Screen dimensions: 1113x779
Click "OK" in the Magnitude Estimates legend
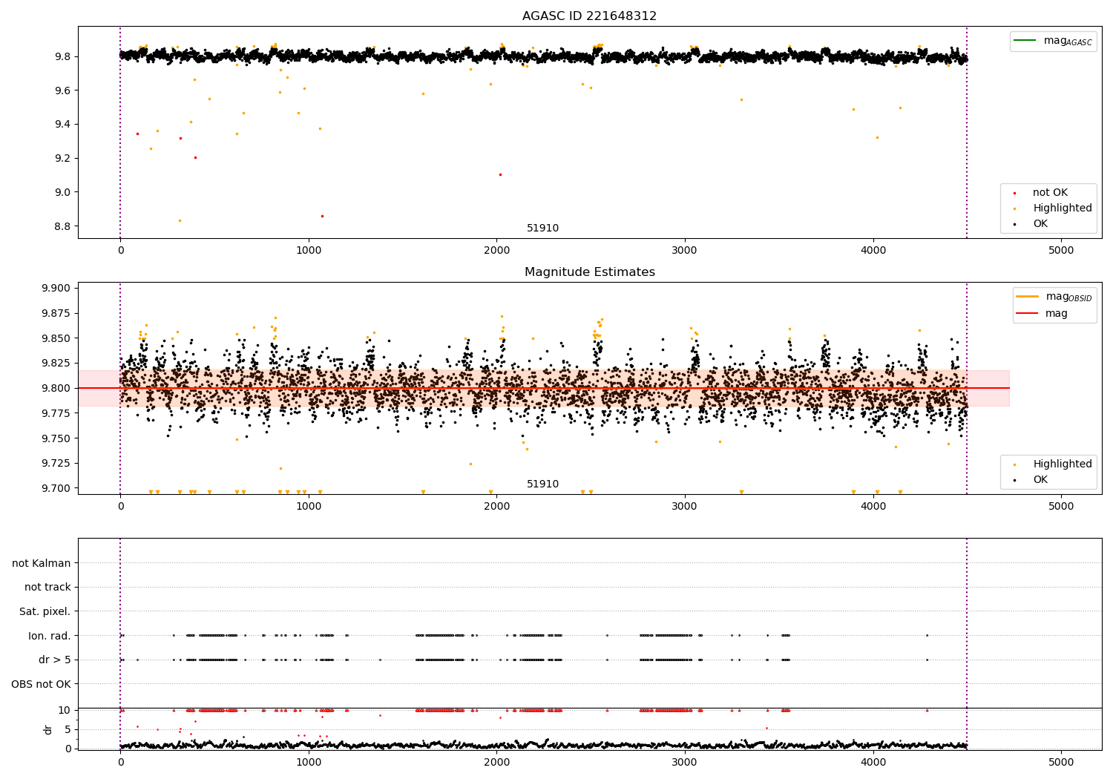[1040, 480]
